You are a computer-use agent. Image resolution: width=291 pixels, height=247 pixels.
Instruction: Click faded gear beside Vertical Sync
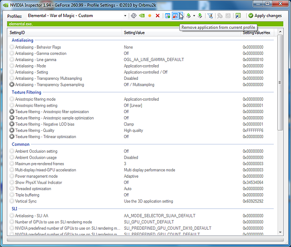(12, 201)
